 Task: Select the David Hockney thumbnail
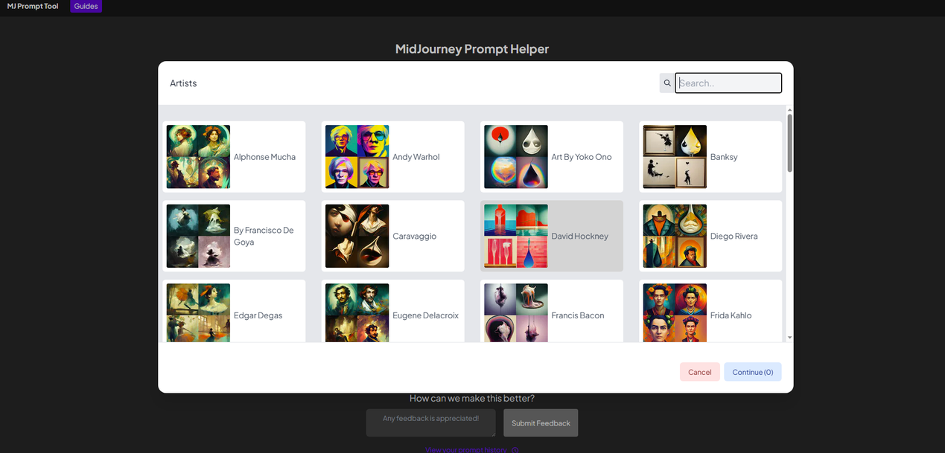(x=516, y=236)
